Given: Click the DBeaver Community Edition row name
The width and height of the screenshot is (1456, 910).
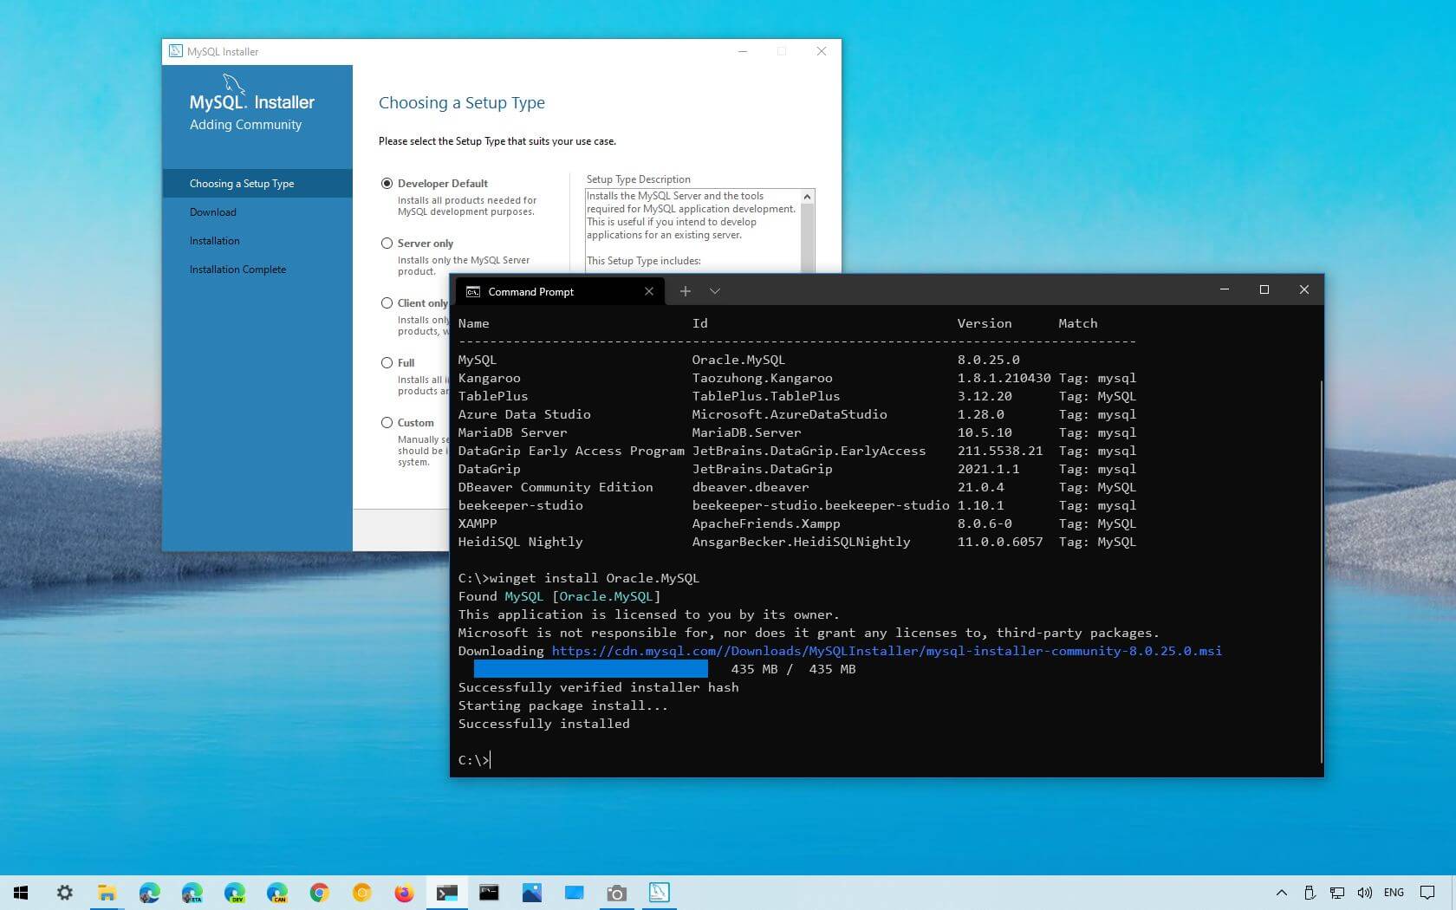Looking at the screenshot, I should 556,487.
